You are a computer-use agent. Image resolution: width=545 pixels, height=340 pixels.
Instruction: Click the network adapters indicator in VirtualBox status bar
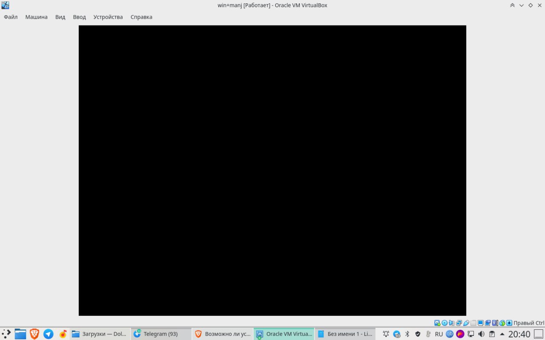pyautogui.click(x=459, y=323)
